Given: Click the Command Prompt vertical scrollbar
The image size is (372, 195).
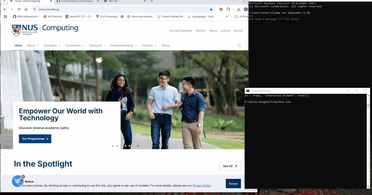Looking at the screenshot, I should tap(368, 141).
